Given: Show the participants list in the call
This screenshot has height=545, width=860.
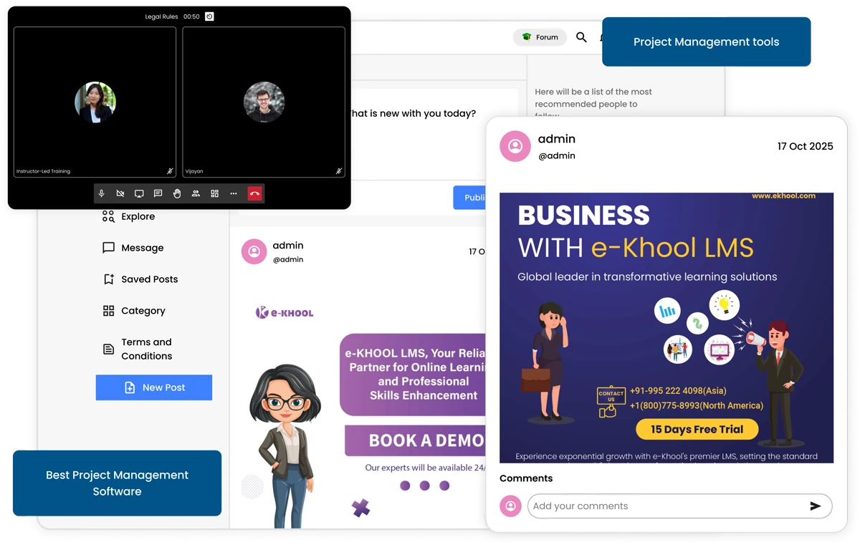Looking at the screenshot, I should coord(196,194).
